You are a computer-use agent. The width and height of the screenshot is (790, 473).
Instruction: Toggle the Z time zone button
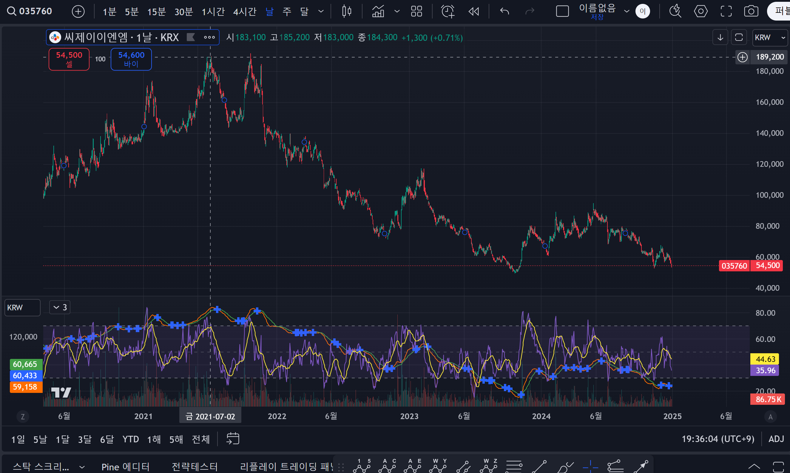point(23,417)
